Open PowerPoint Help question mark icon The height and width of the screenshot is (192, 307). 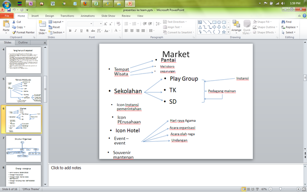[305, 16]
